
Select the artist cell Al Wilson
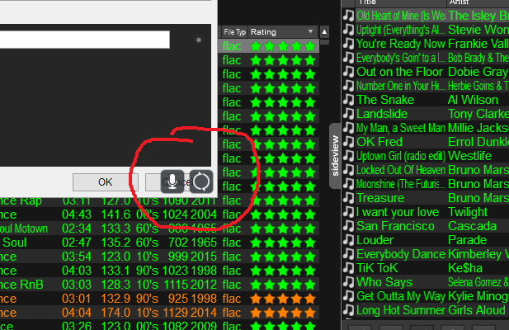point(473,100)
